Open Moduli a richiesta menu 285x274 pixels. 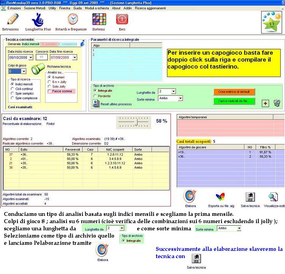[x=97, y=8]
